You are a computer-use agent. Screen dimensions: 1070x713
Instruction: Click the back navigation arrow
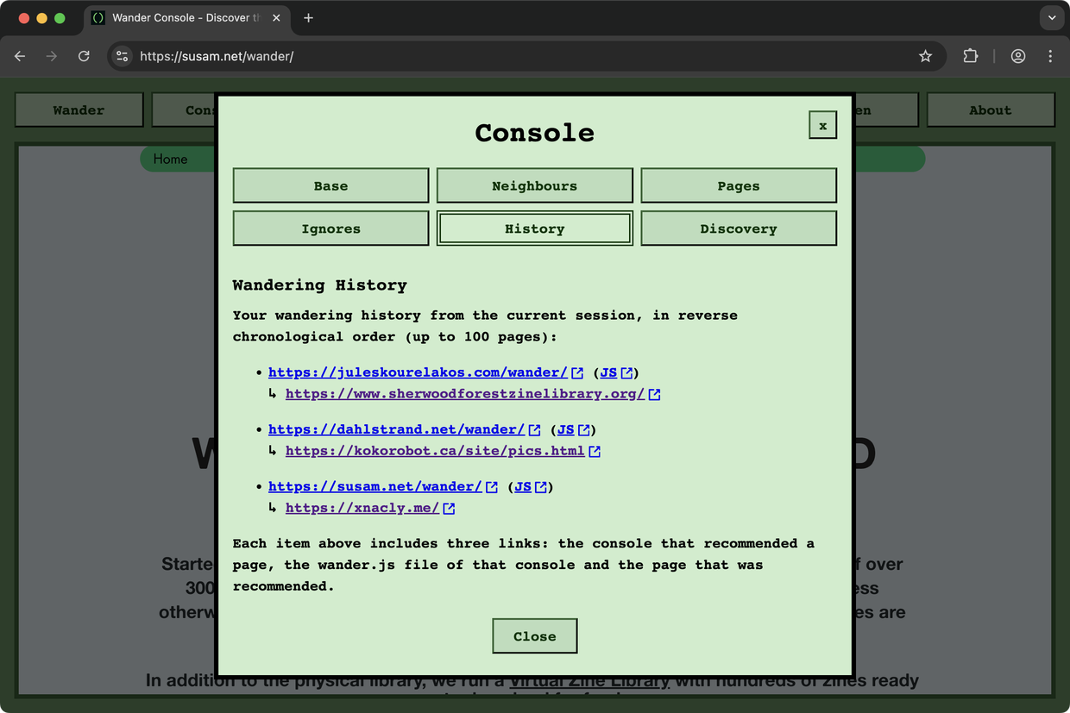20,56
